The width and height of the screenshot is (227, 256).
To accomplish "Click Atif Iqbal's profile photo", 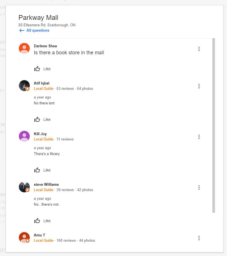I will click(x=24, y=86).
